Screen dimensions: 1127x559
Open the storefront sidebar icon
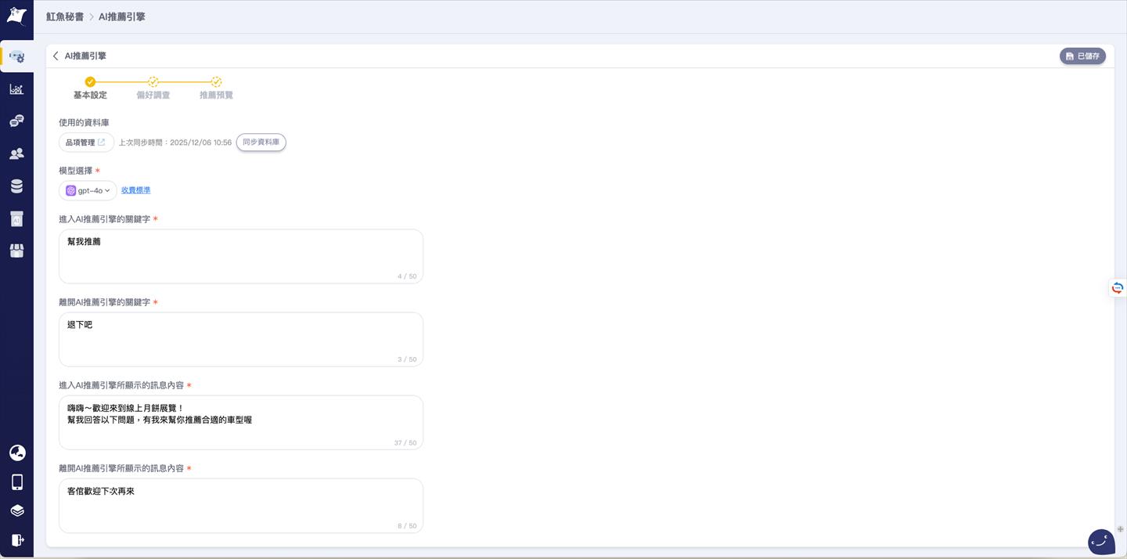click(16, 251)
